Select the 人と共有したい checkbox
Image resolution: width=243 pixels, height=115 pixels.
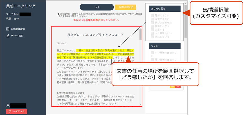pos(152,33)
